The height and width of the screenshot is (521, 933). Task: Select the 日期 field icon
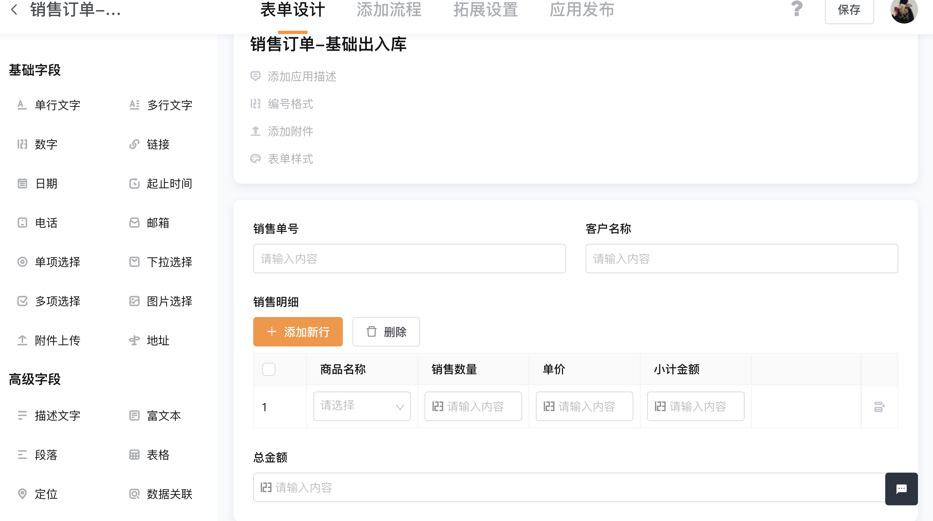pyautogui.click(x=22, y=184)
